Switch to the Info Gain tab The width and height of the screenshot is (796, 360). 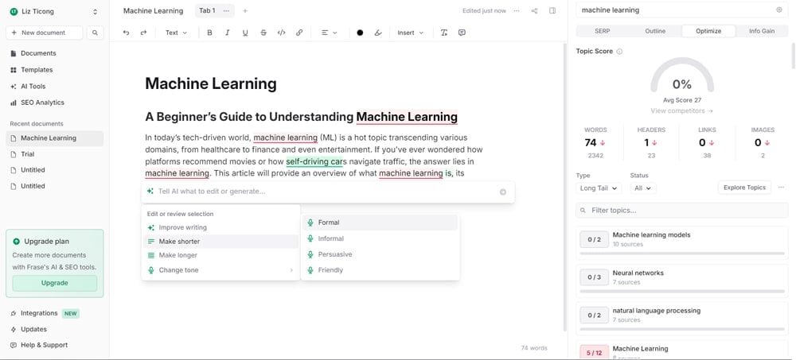[x=762, y=31]
